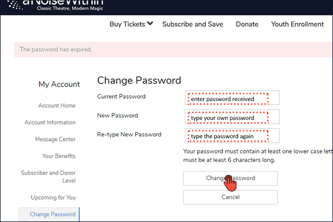Click the My Account sidebar heading

tap(59, 84)
